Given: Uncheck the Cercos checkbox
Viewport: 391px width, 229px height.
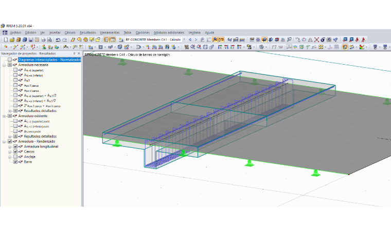Looking at the screenshot, I should pos(15,151).
